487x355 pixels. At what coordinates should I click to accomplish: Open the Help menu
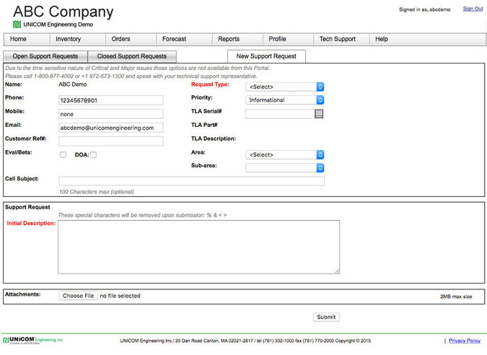click(x=382, y=39)
